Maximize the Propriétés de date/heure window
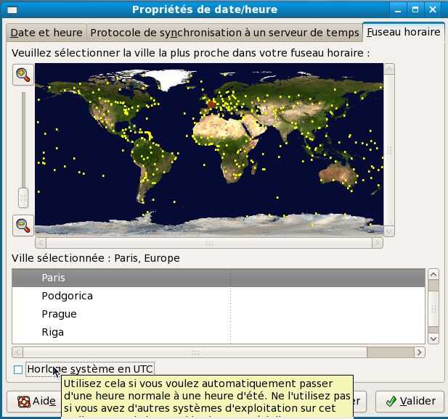The height and width of the screenshot is (419, 448). (415, 9)
